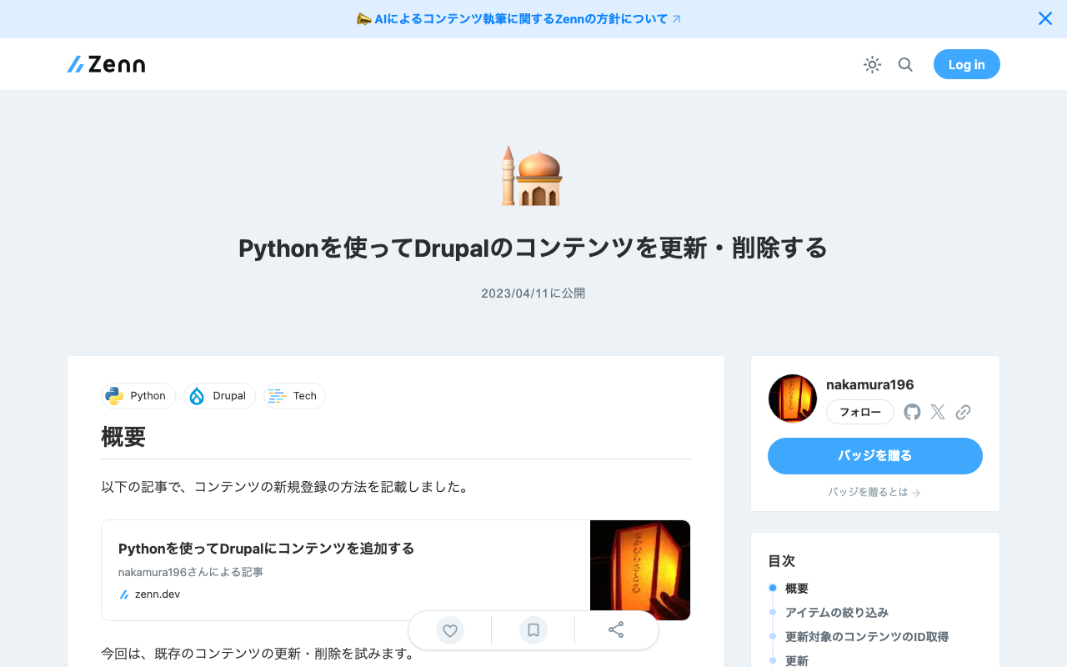The width and height of the screenshot is (1067, 667).
Task: Open the Zenn search
Action: (905, 64)
